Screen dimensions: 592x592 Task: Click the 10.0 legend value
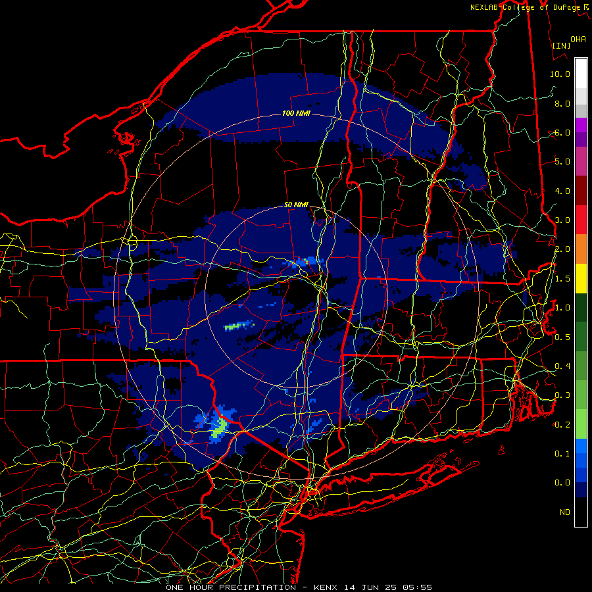[560, 74]
